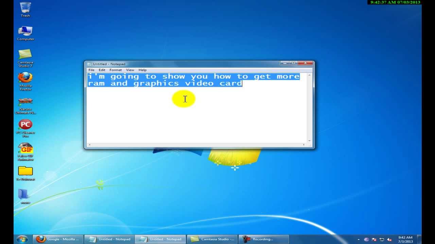The height and width of the screenshot is (244, 435).
Task: Select the yellow Te Dhunat folder
Action: click(x=25, y=173)
